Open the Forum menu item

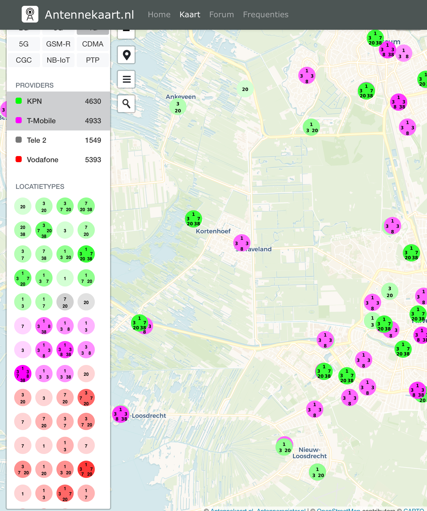222,14
